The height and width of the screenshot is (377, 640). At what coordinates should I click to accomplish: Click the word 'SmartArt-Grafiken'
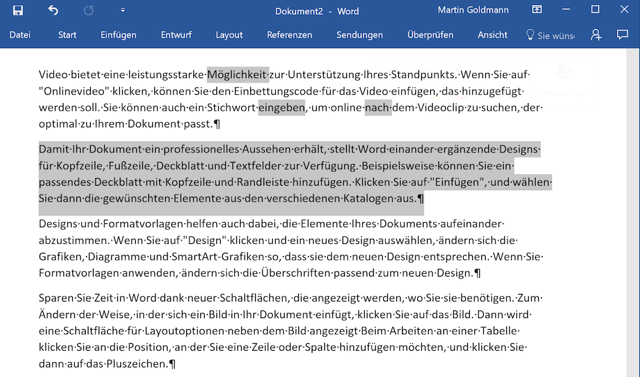218,257
